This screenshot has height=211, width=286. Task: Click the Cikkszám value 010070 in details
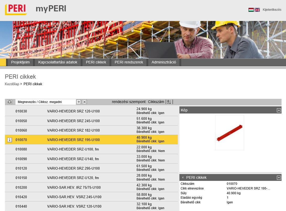click(232, 184)
